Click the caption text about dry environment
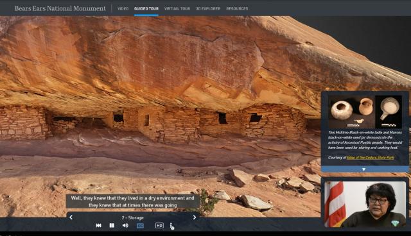Screen dimensions: 411x236 [133, 201]
